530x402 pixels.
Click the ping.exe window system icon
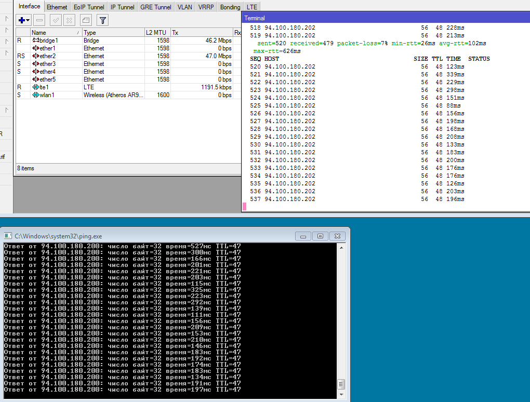[x=7, y=236]
